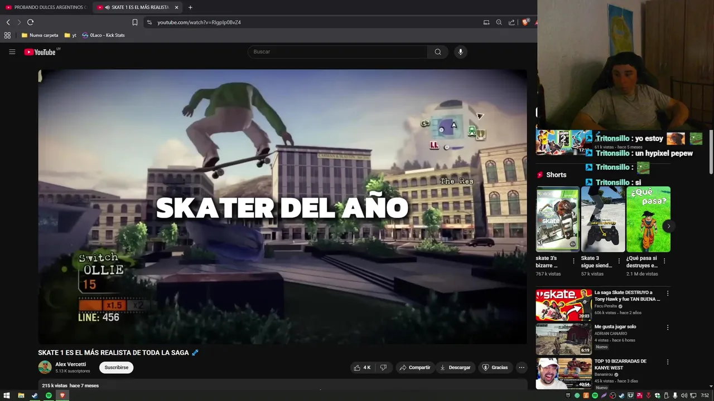
Task: Open Steam from the taskbar
Action: click(35, 395)
